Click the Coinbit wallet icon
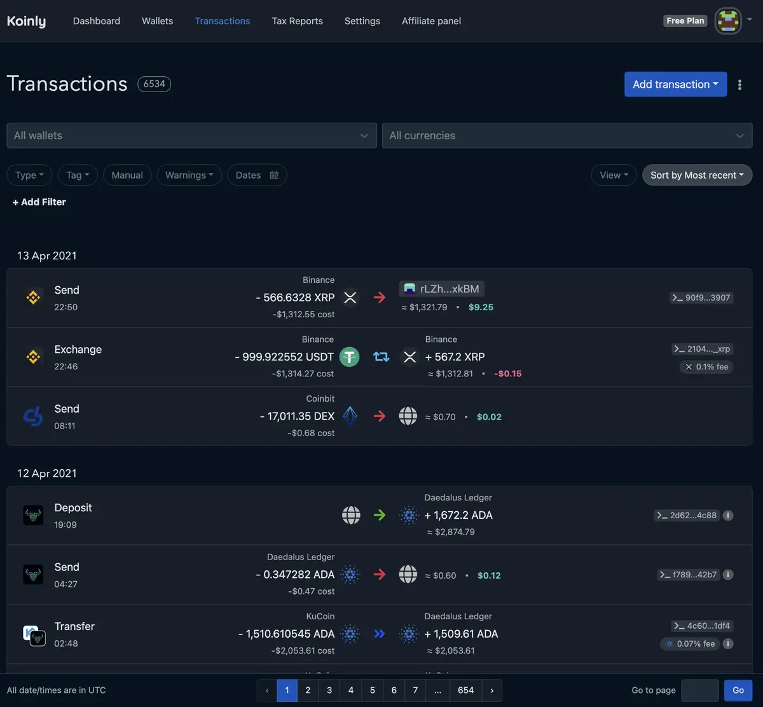Screen dimensions: 763x707 point(33,416)
